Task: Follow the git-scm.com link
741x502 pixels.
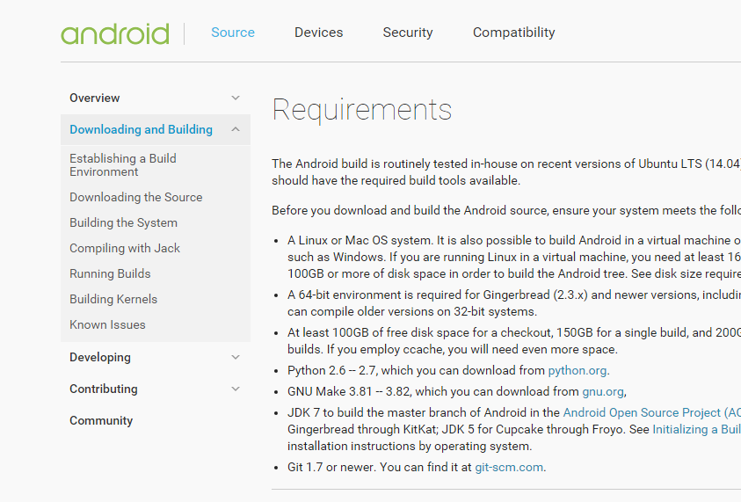Action: click(x=509, y=468)
